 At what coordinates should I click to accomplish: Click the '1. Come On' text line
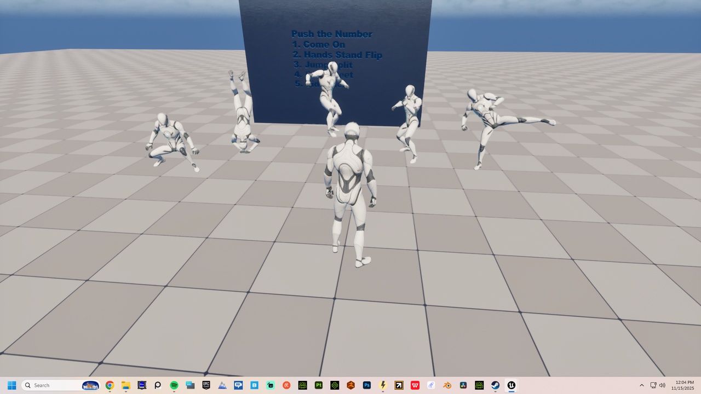click(x=319, y=44)
